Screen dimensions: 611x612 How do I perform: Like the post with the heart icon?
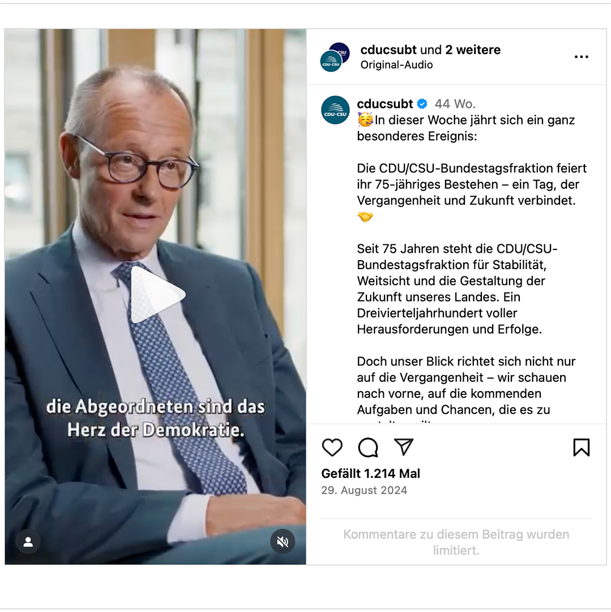[332, 447]
